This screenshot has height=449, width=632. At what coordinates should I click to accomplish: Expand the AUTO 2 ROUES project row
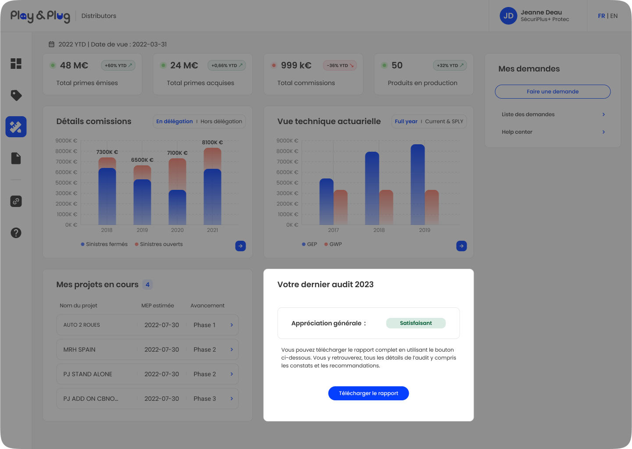coord(232,325)
